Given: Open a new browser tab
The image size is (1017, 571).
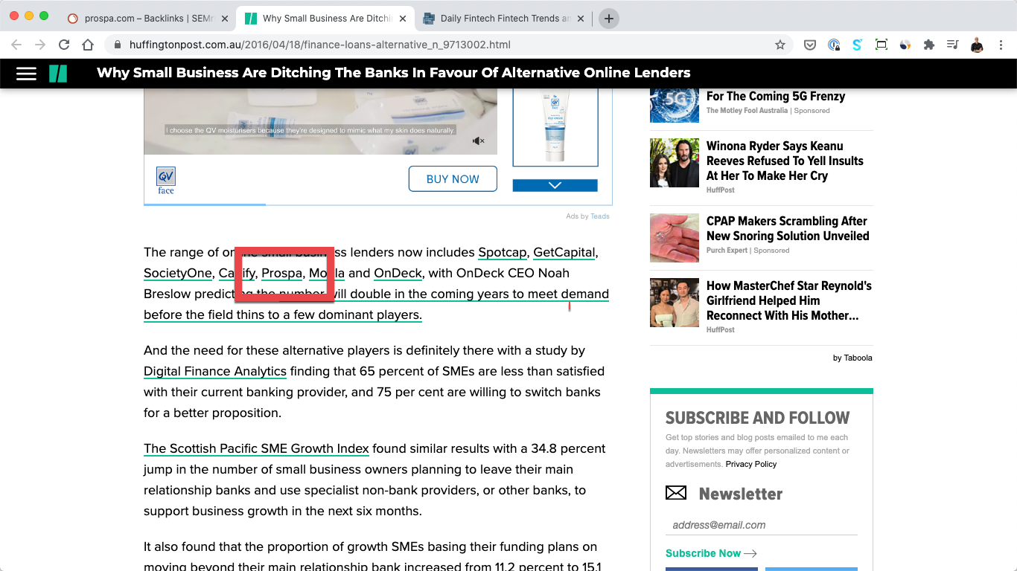Looking at the screenshot, I should [x=609, y=19].
